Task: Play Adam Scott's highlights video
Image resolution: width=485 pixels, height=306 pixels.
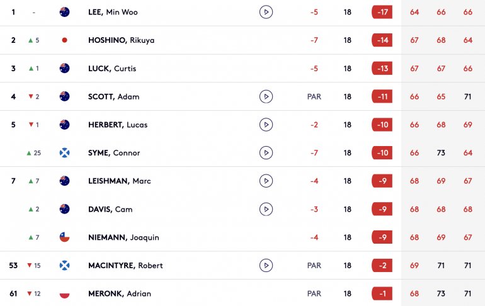Action: pyautogui.click(x=266, y=96)
